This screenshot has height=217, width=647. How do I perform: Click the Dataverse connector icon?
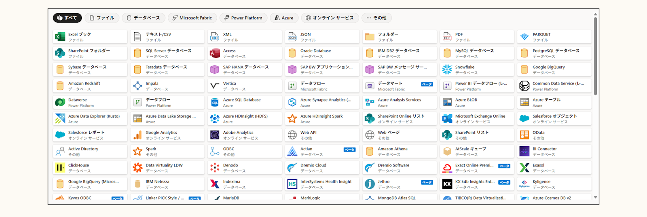pyautogui.click(x=60, y=102)
